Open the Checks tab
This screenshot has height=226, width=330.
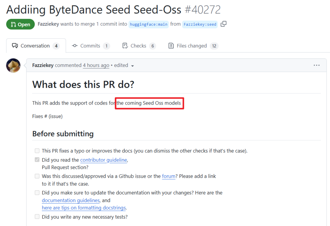138,46
